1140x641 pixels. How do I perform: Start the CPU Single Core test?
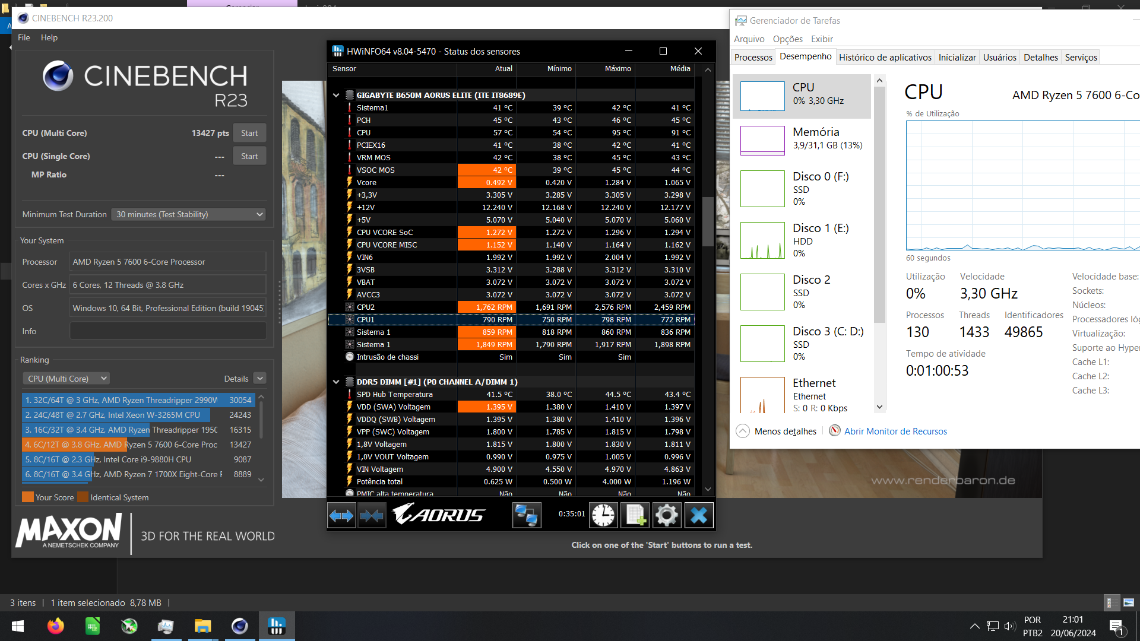click(249, 156)
